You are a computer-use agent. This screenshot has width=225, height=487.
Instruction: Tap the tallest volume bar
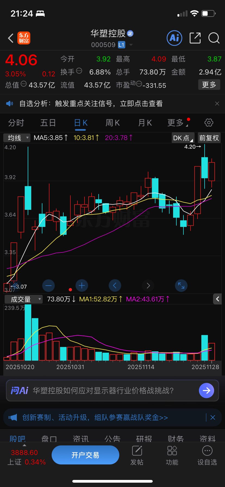coord(28,332)
